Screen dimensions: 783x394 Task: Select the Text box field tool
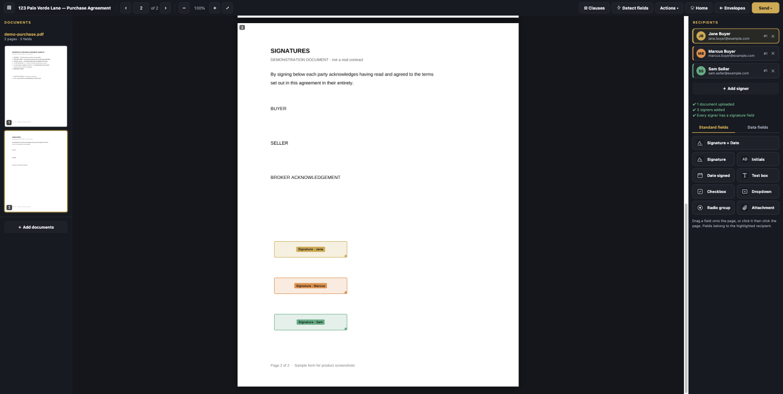click(758, 175)
